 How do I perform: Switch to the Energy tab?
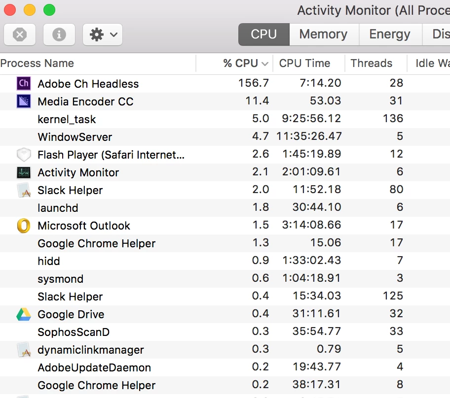pos(390,34)
